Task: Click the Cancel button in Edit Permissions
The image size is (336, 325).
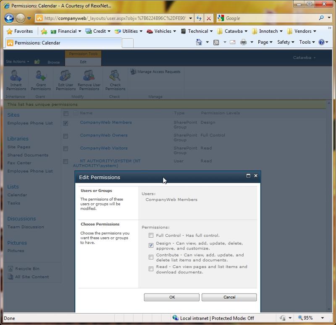Action: pos(229,297)
